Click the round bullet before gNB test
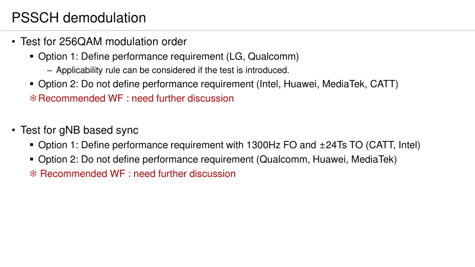Viewport: 475px width, 267px height. coord(13,130)
